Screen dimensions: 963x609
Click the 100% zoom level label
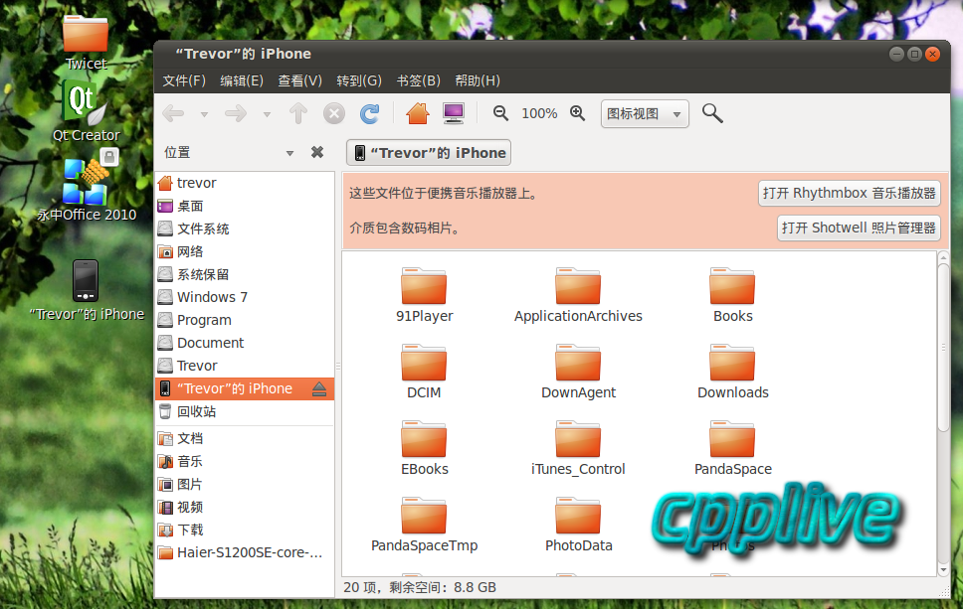[539, 113]
